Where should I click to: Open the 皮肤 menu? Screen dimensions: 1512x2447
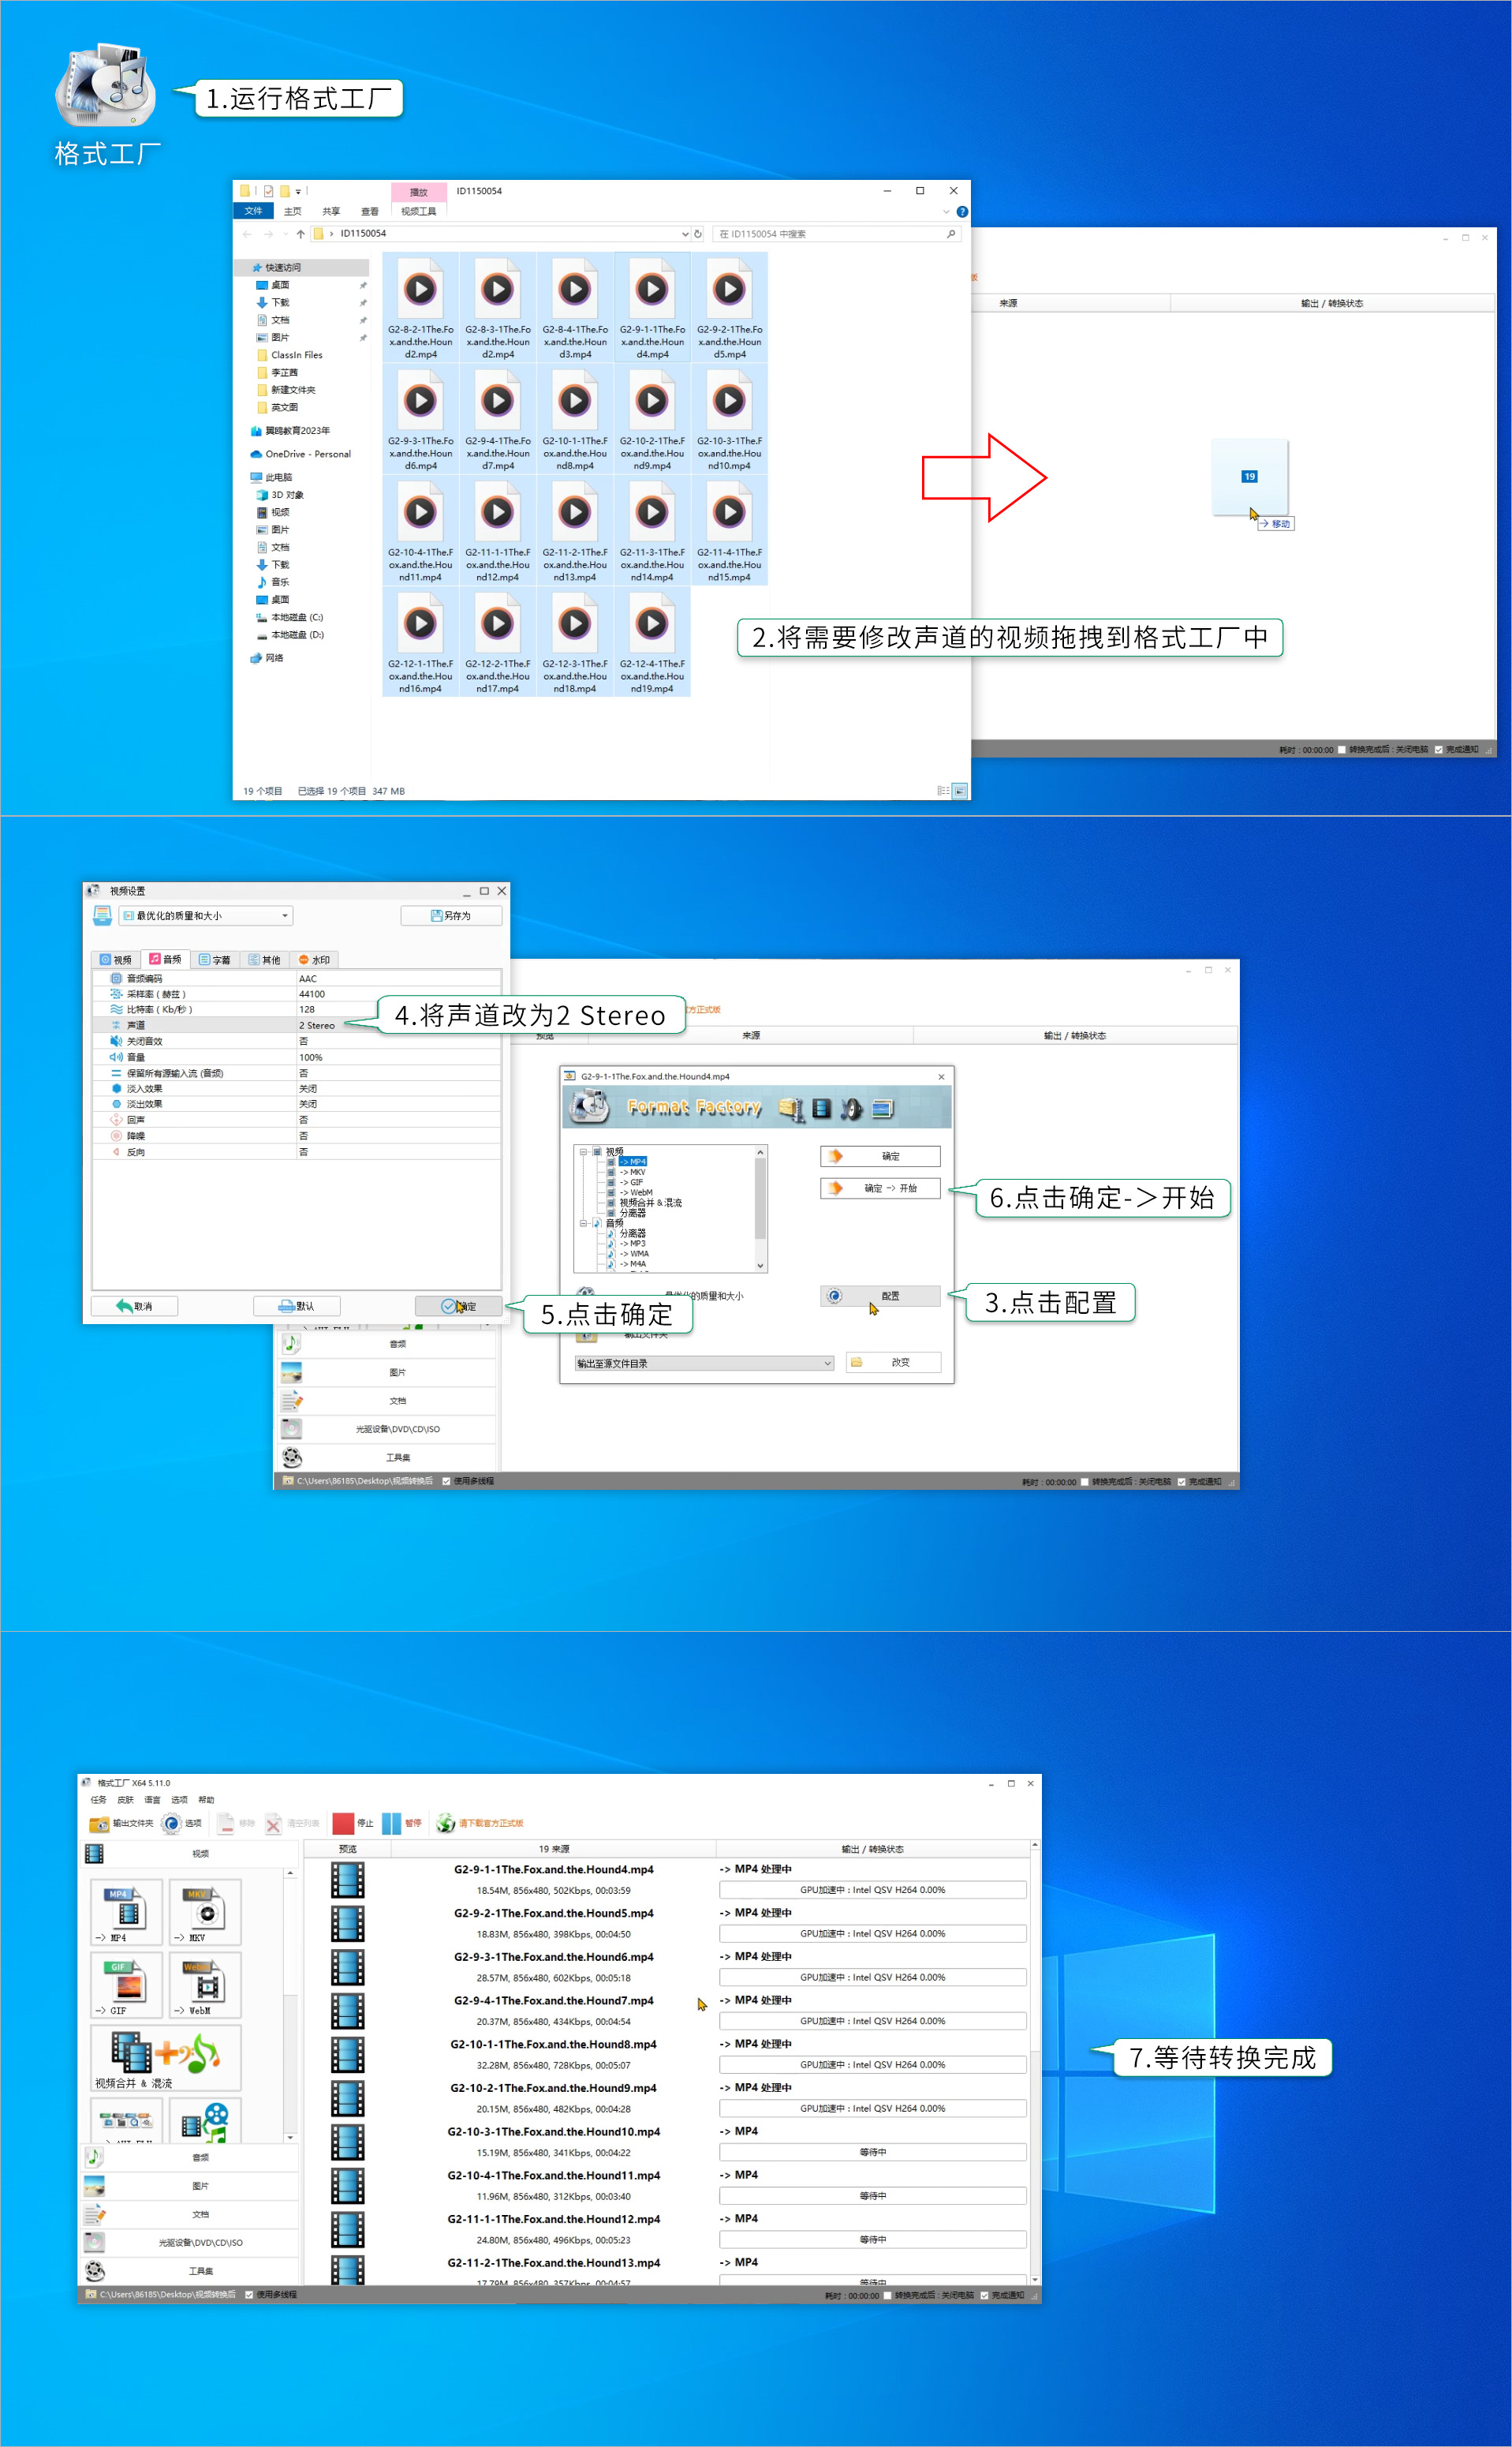point(125,1800)
